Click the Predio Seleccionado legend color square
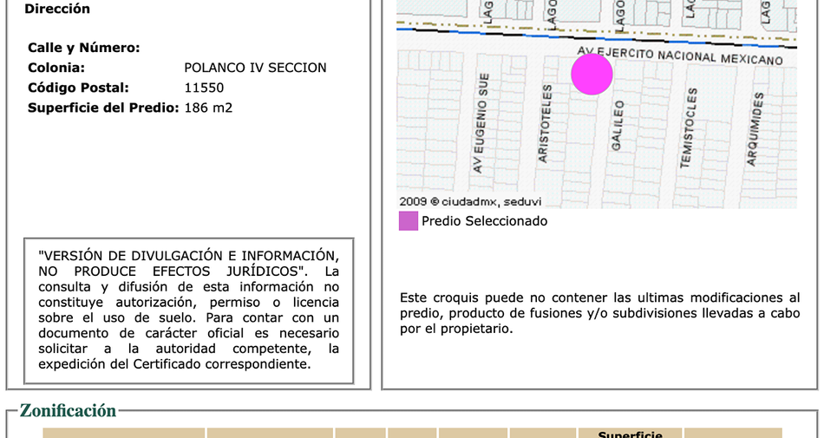This screenshot has height=438, width=824. pos(409,221)
